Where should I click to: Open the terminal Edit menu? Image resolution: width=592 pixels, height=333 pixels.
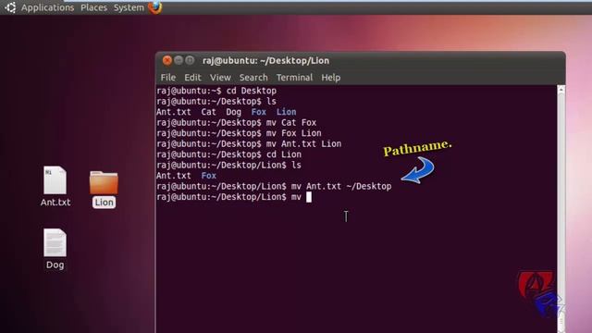coord(192,78)
